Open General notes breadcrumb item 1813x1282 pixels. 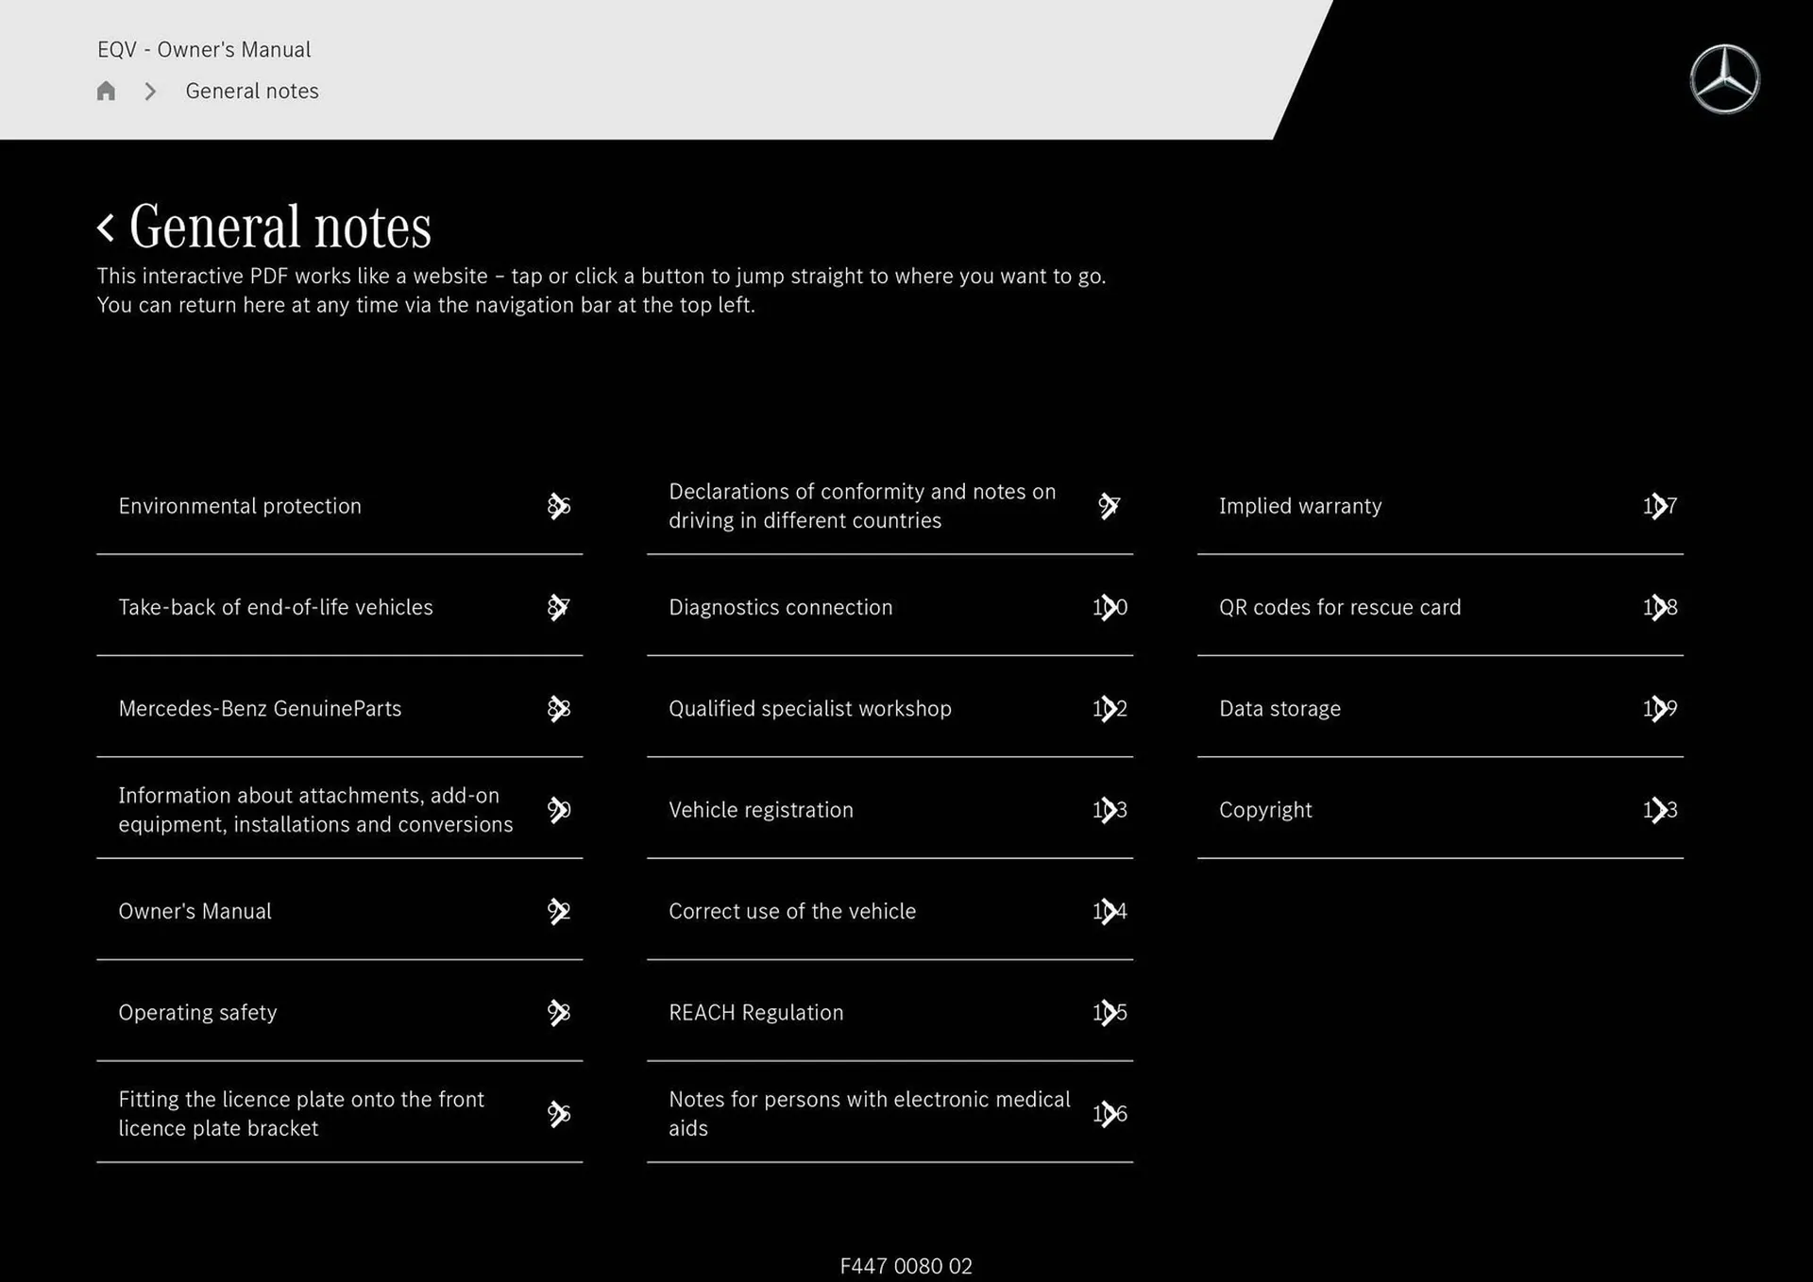point(252,92)
